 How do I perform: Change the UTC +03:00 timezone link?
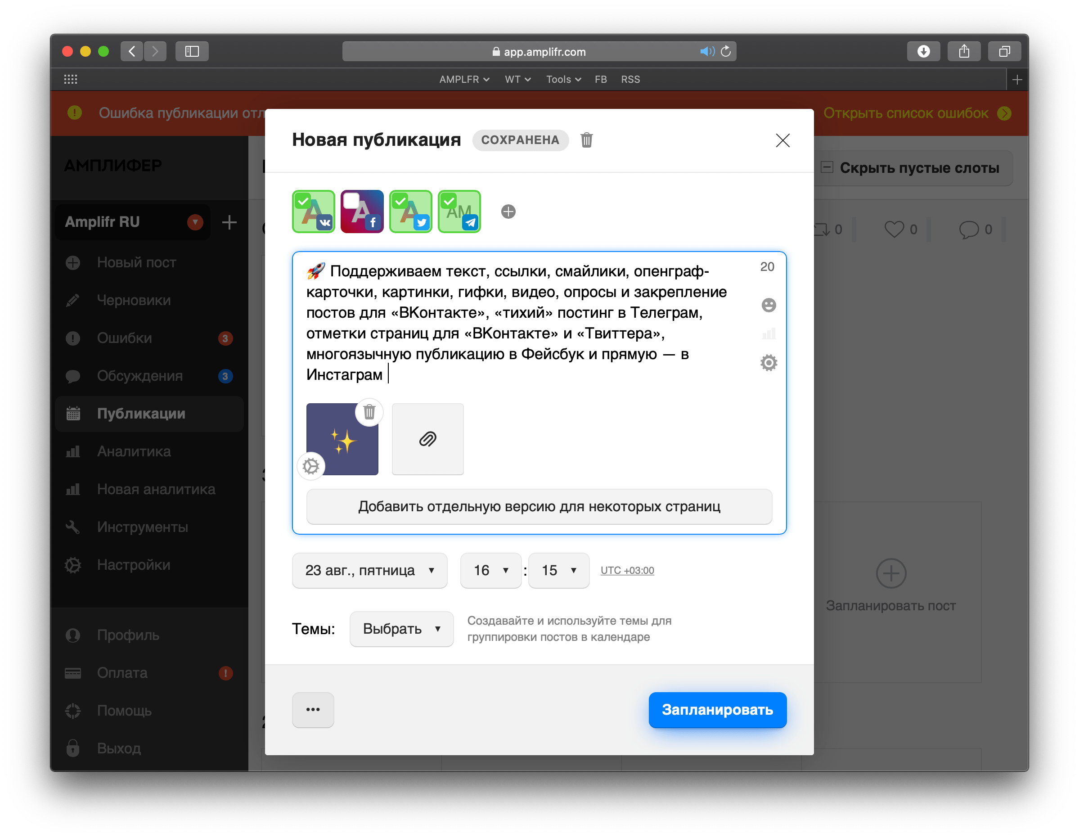627,570
